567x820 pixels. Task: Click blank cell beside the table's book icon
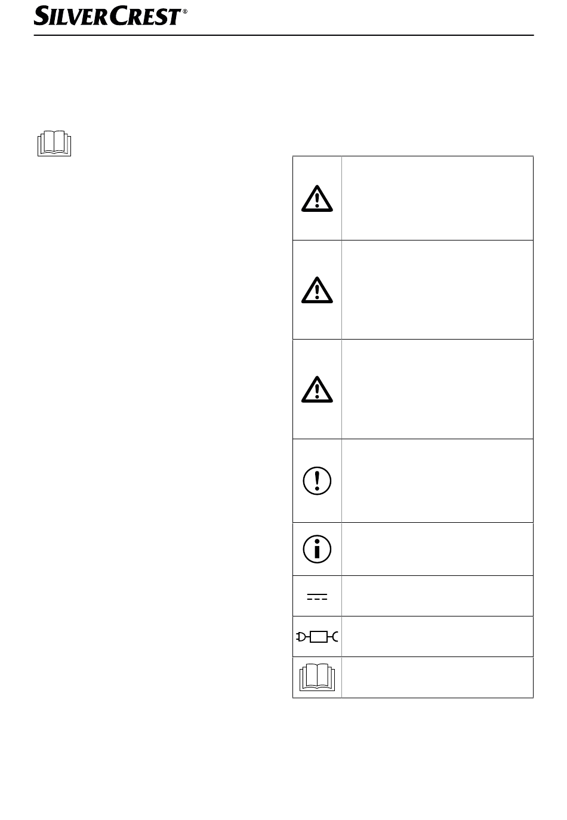click(x=437, y=677)
